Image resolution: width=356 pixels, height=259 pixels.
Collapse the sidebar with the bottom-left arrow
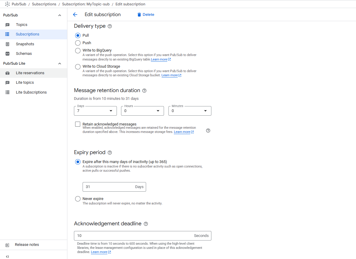(x=7, y=256)
